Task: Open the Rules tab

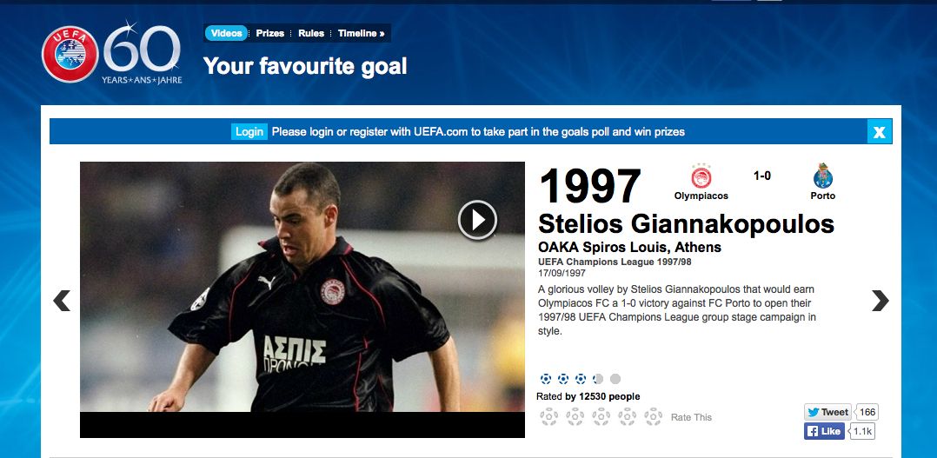Action: point(311,33)
